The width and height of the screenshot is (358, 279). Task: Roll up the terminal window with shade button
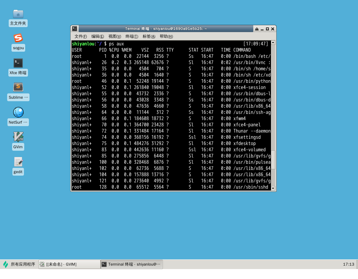click(257, 29)
